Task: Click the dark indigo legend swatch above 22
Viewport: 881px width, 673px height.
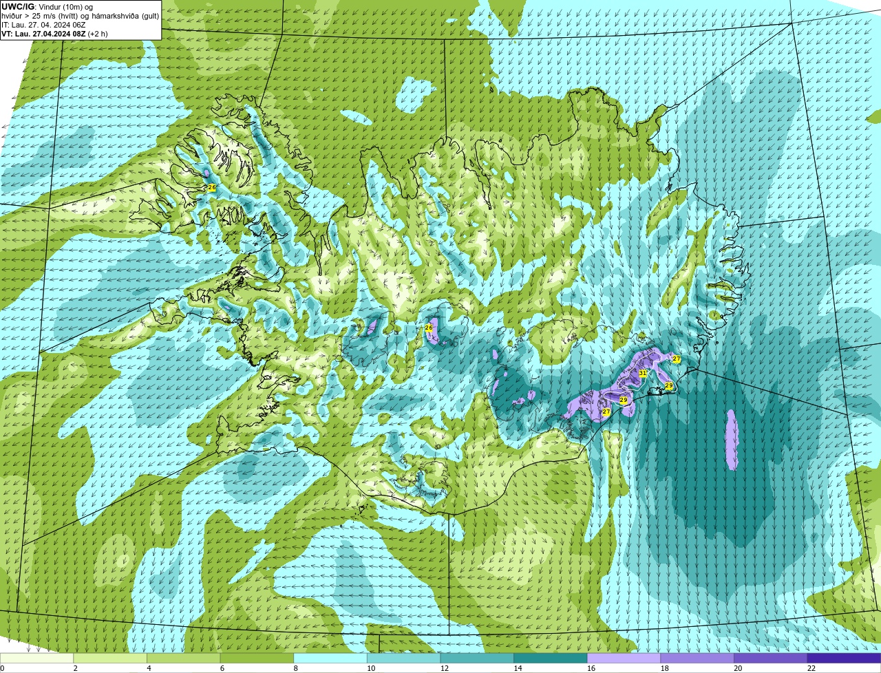Action: tap(845, 658)
